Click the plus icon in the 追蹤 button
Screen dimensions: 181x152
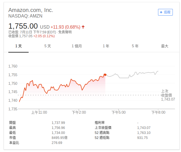coord(161,12)
